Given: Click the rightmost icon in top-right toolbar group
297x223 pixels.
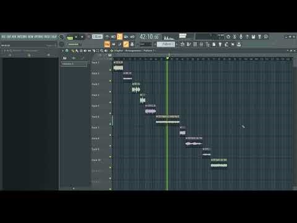Looking at the screenshot, I should pos(266,37).
